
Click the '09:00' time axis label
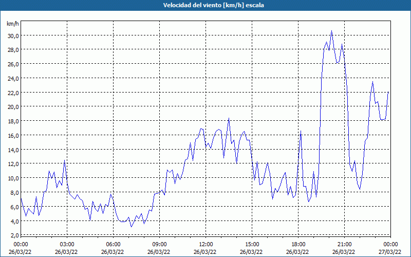coord(159,245)
